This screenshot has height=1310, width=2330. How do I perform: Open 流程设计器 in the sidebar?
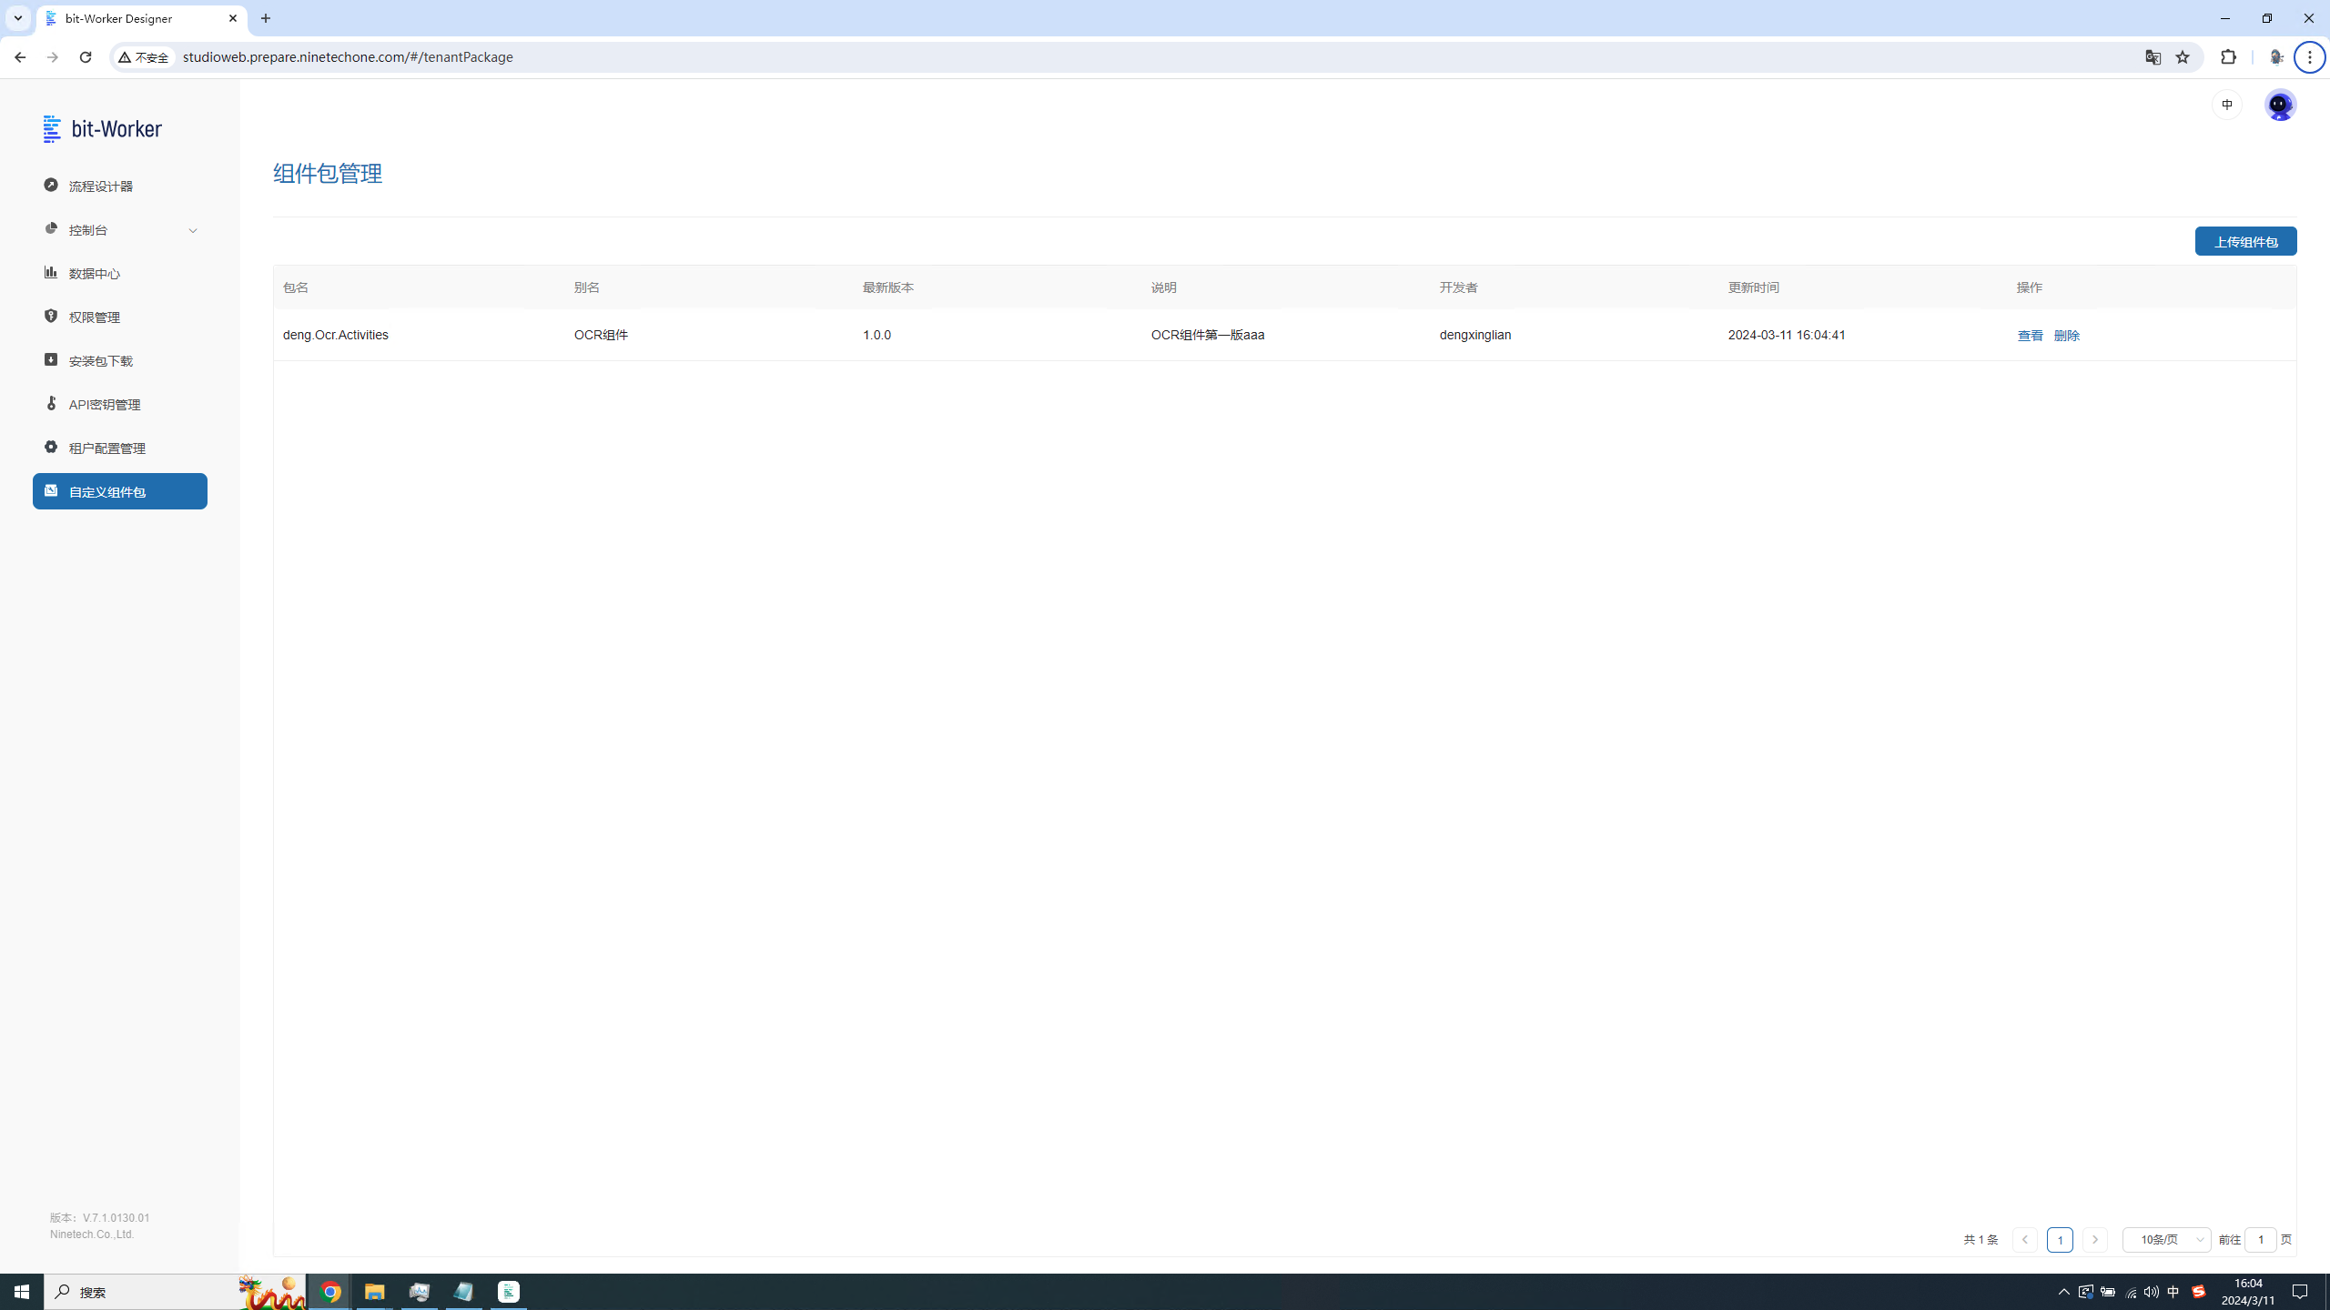(x=101, y=186)
